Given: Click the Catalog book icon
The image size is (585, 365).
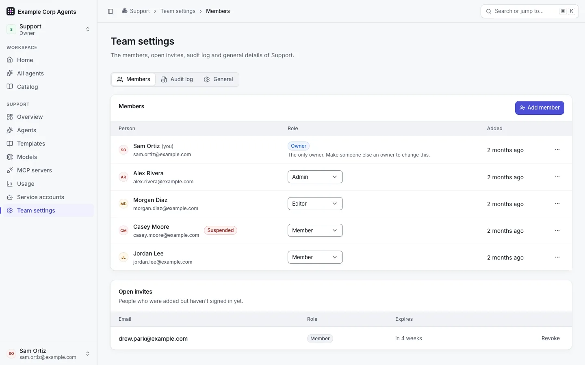Looking at the screenshot, I should click(10, 87).
